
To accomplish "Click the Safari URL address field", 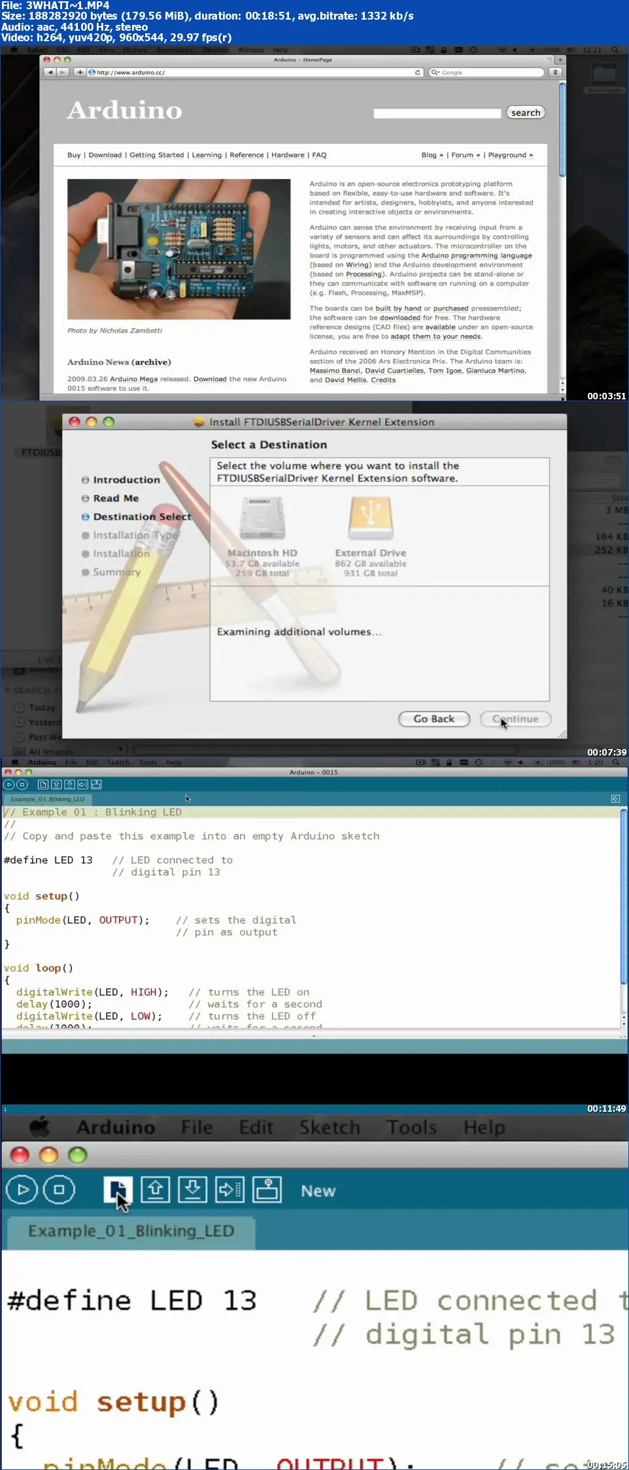I will (x=255, y=73).
